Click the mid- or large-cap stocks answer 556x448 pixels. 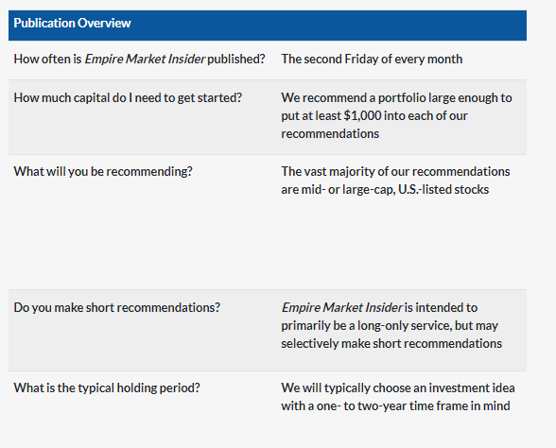click(x=395, y=181)
